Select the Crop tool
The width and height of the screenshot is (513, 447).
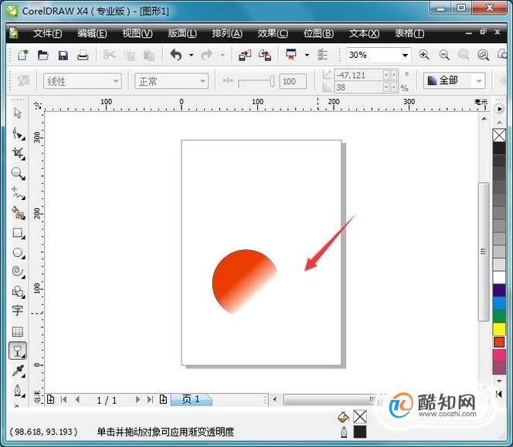18,154
